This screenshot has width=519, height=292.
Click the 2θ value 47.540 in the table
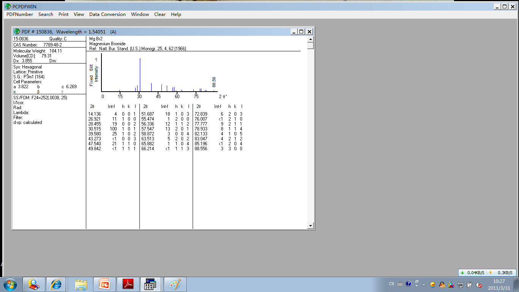click(95, 144)
